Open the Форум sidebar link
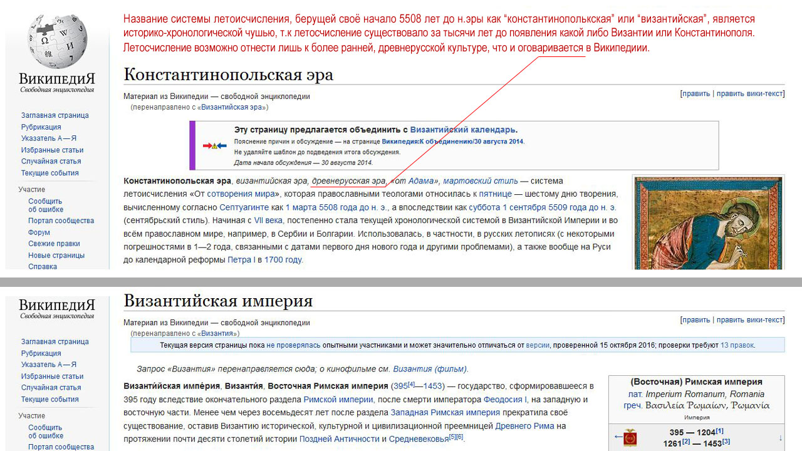The image size is (802, 451). 39,232
